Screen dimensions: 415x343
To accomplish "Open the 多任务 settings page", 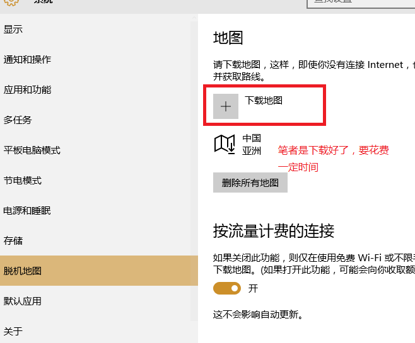I will [x=18, y=120].
